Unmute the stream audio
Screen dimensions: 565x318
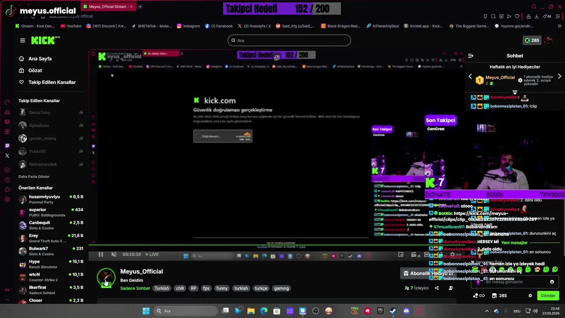click(114, 254)
